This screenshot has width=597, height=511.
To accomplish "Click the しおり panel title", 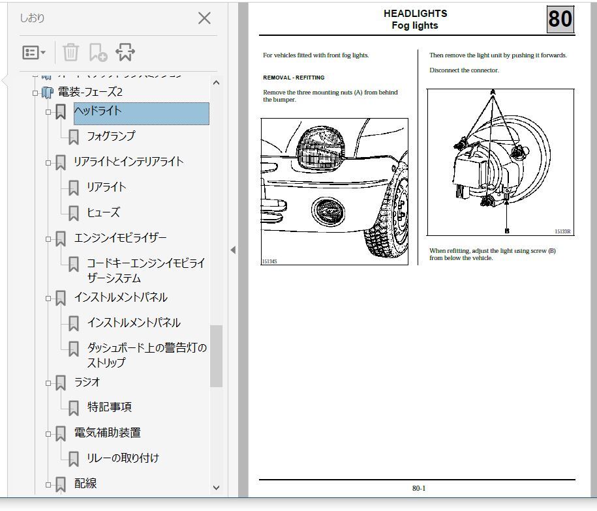I will coord(32,18).
